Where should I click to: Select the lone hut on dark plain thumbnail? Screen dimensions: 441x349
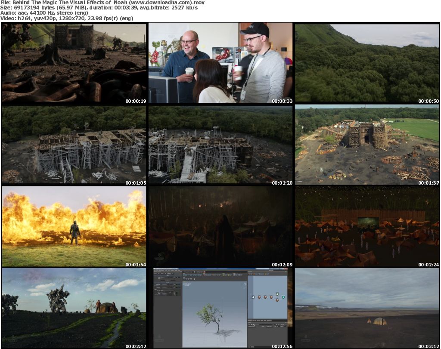point(367,309)
